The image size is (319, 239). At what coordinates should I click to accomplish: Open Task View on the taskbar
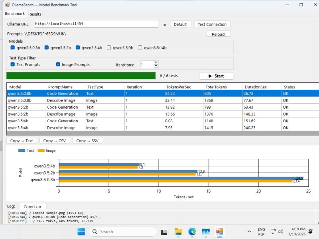tap(164, 232)
